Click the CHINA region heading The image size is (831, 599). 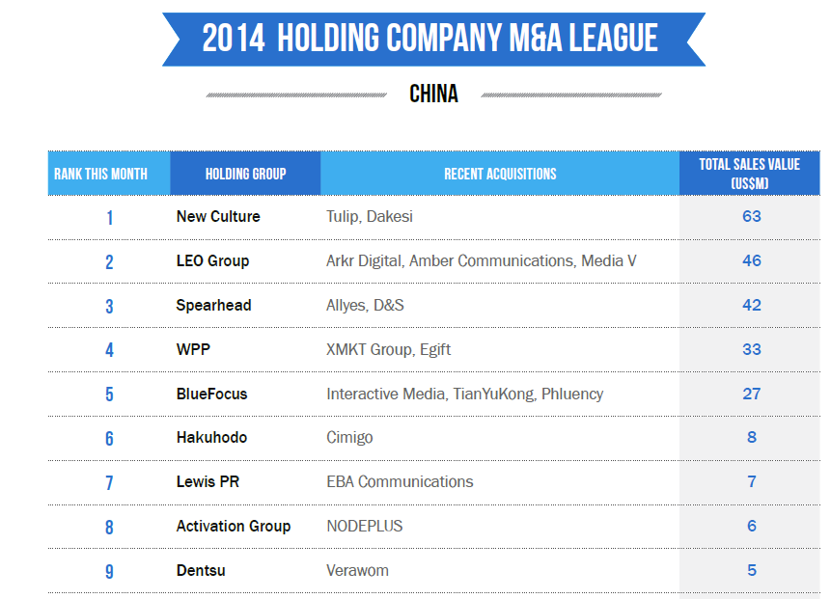pos(433,94)
